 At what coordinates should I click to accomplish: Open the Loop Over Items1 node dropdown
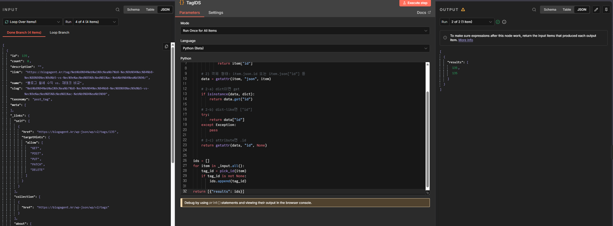pyautogui.click(x=33, y=22)
